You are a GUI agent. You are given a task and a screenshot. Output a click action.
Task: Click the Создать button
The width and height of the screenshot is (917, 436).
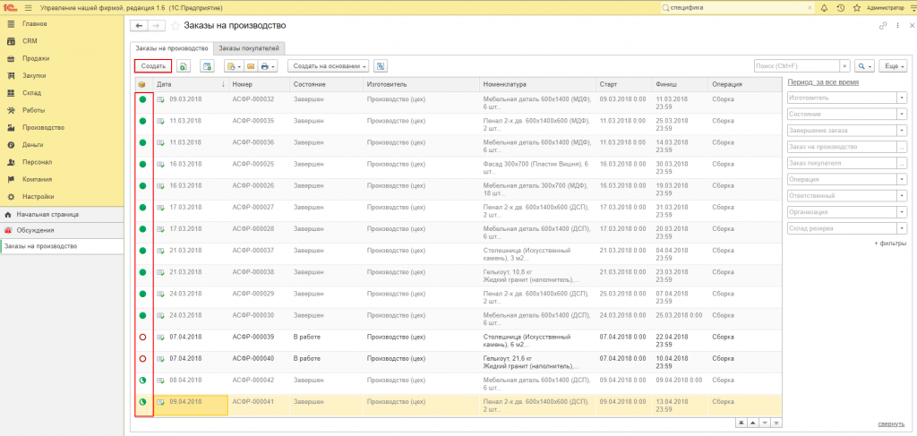click(x=153, y=66)
